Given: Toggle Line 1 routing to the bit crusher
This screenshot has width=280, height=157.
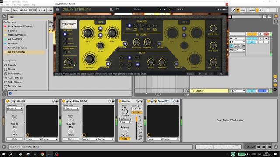Looking at the screenshot, I should pyautogui.click(x=125, y=44).
